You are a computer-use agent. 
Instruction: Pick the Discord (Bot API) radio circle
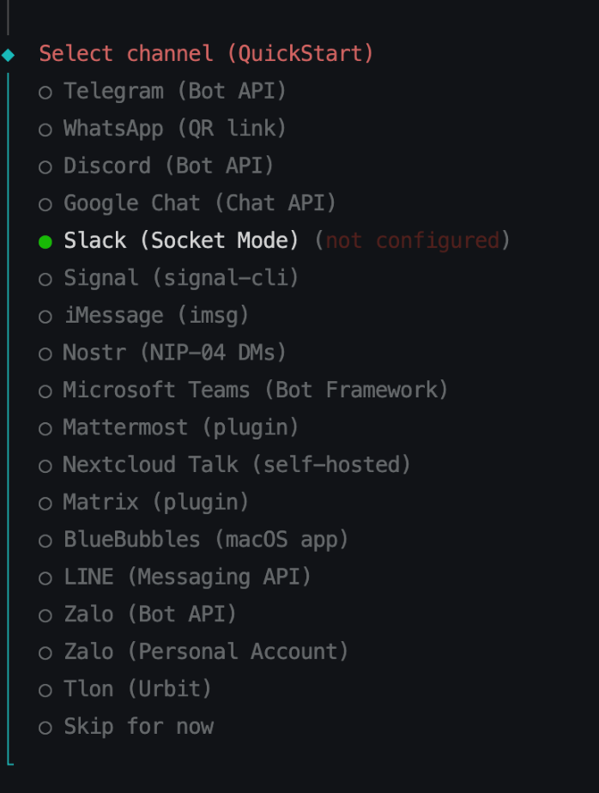pyautogui.click(x=45, y=166)
